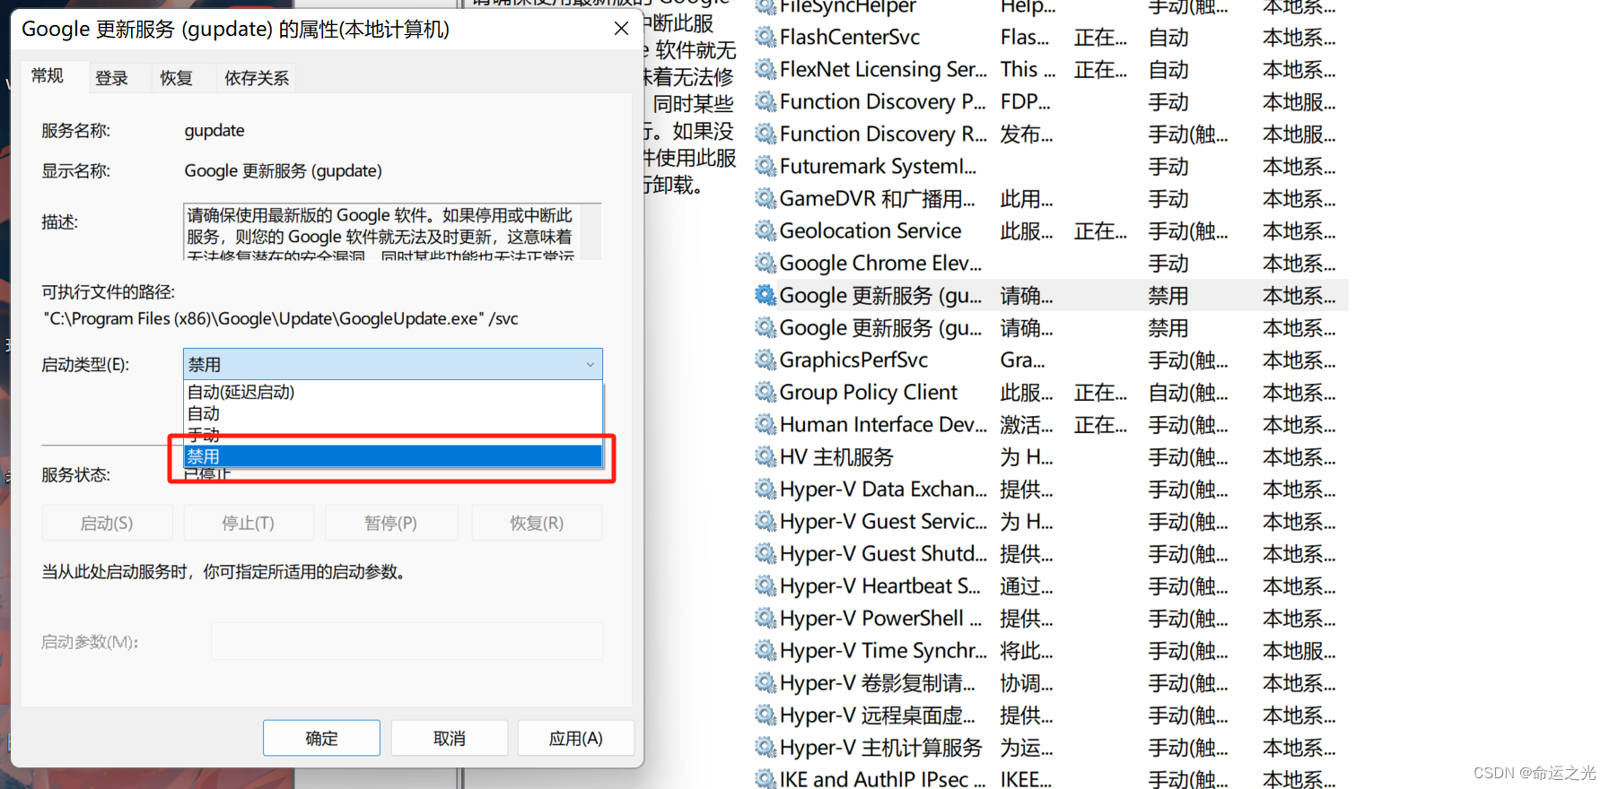Switch to the 恢复 tab

(177, 78)
